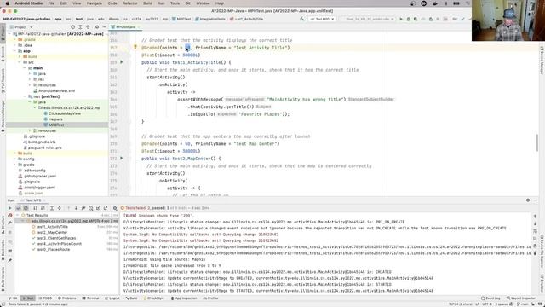Open the App Inspection tool window button

(x=184, y=298)
